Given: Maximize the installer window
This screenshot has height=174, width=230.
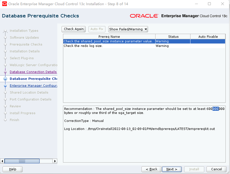Looking at the screenshot, I should point(209,4).
